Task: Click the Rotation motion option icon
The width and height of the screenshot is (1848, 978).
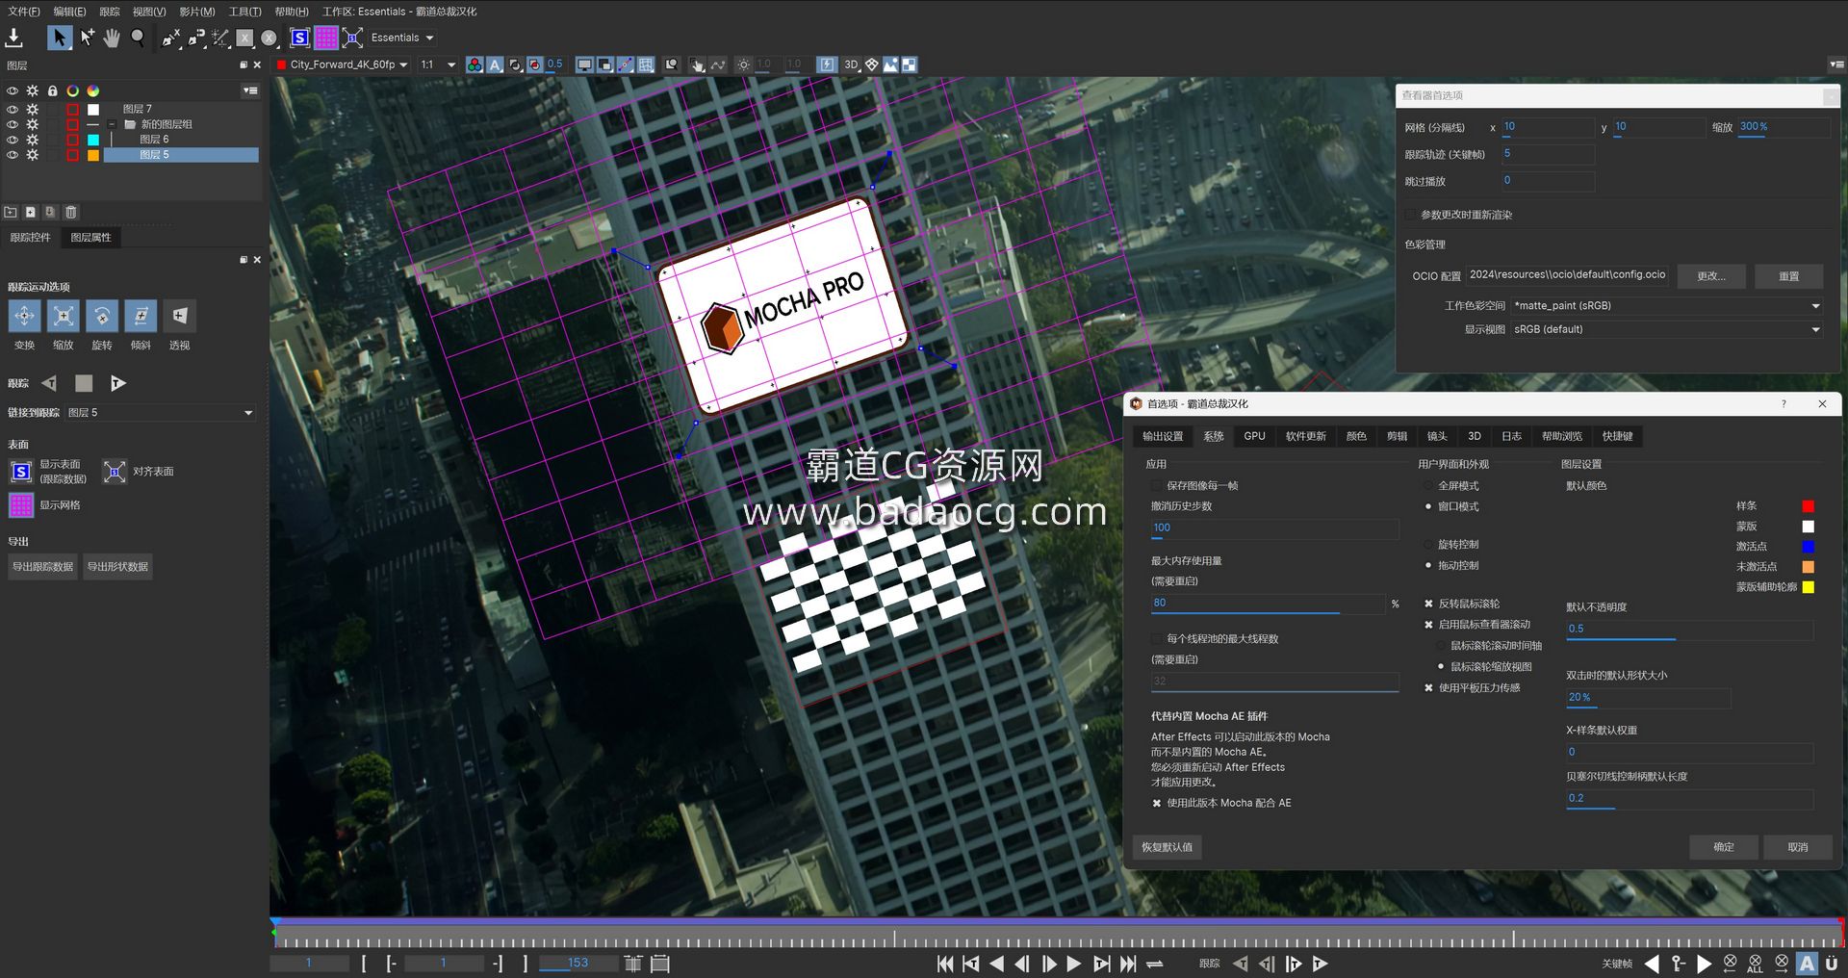Action: (x=102, y=316)
